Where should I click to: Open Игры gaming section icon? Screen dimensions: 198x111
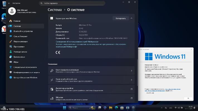pos(10,62)
